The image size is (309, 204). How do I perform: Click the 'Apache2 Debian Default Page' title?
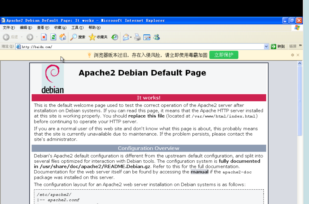point(142,73)
